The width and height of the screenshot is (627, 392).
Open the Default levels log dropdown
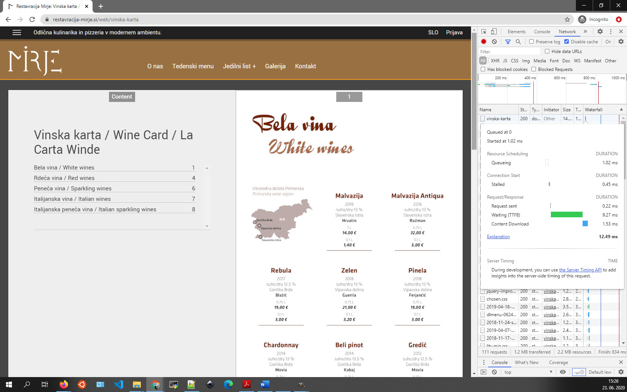(x=600, y=372)
